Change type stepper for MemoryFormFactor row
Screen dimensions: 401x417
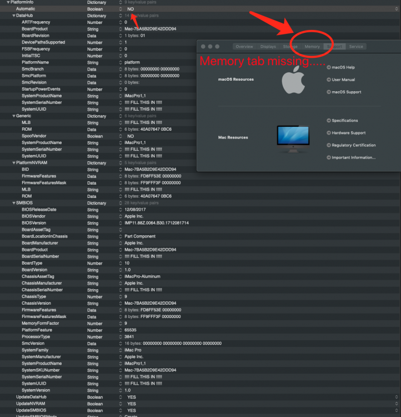[x=121, y=324]
